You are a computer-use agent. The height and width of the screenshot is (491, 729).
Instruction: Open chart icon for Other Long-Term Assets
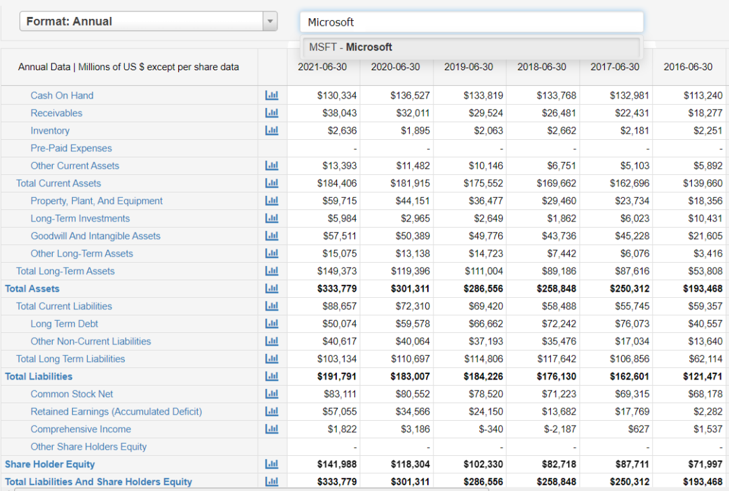point(271,254)
